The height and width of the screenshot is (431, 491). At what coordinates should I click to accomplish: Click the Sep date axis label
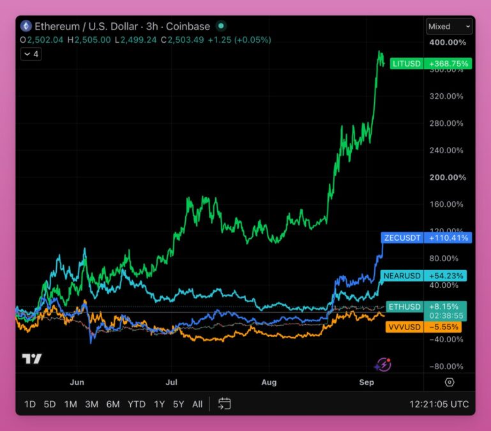(366, 382)
